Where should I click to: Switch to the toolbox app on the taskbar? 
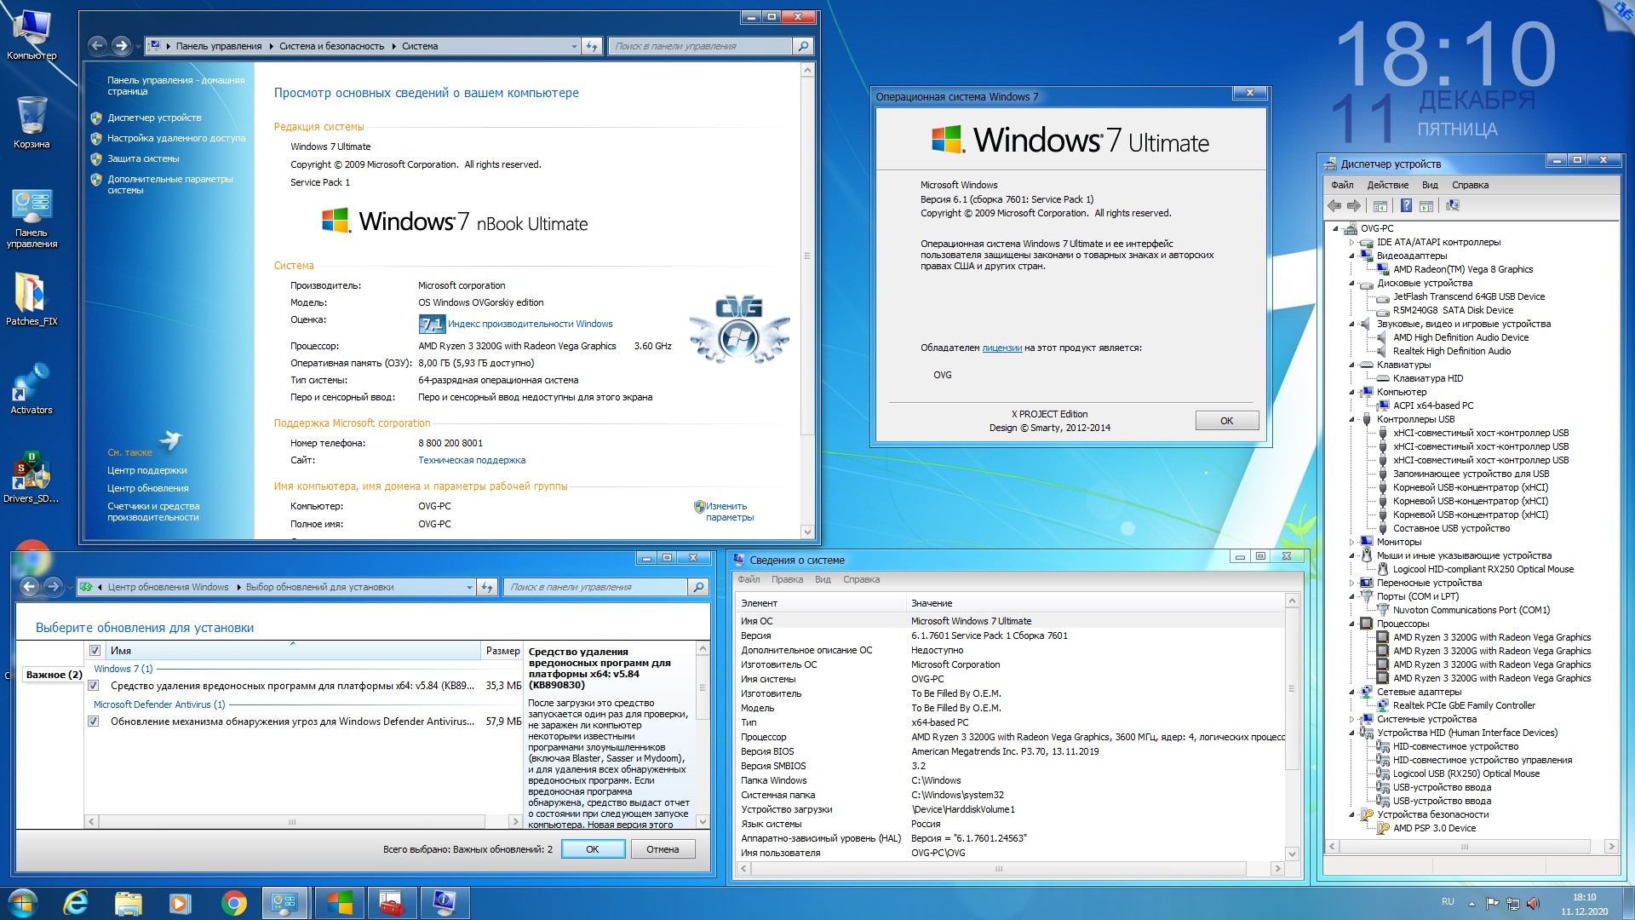392,903
